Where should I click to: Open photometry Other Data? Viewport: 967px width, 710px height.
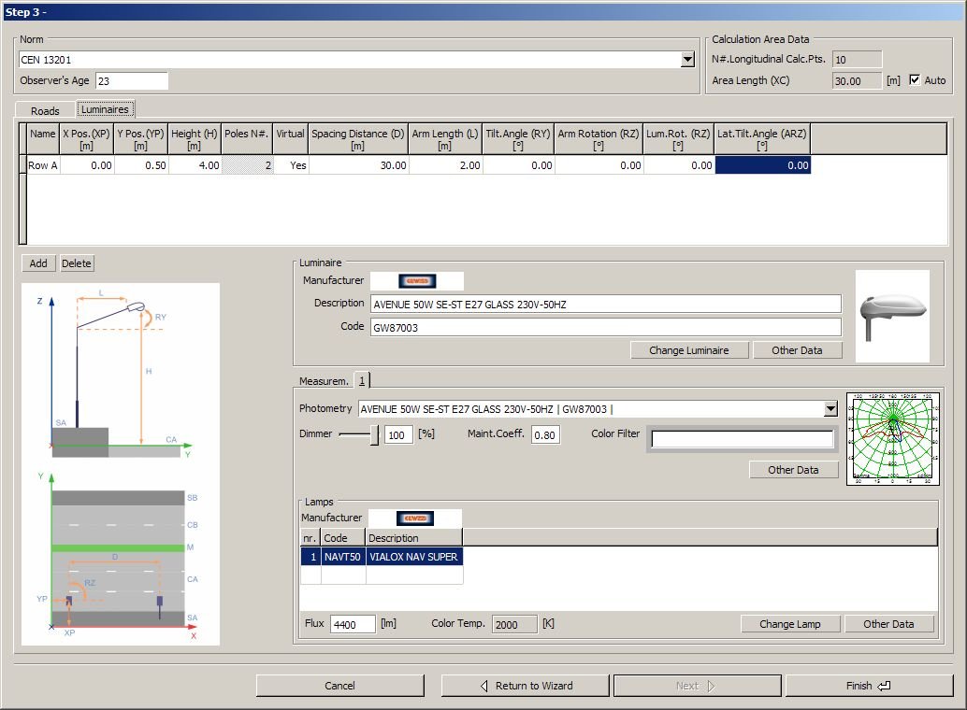793,470
